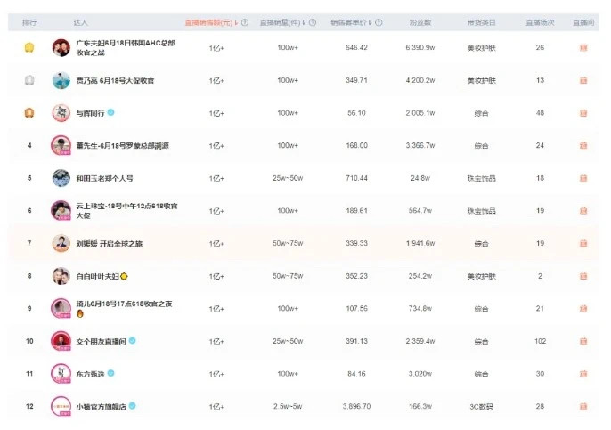Click the verified badge beside 东方甄选
Screen dimensions: 611x430
point(111,374)
